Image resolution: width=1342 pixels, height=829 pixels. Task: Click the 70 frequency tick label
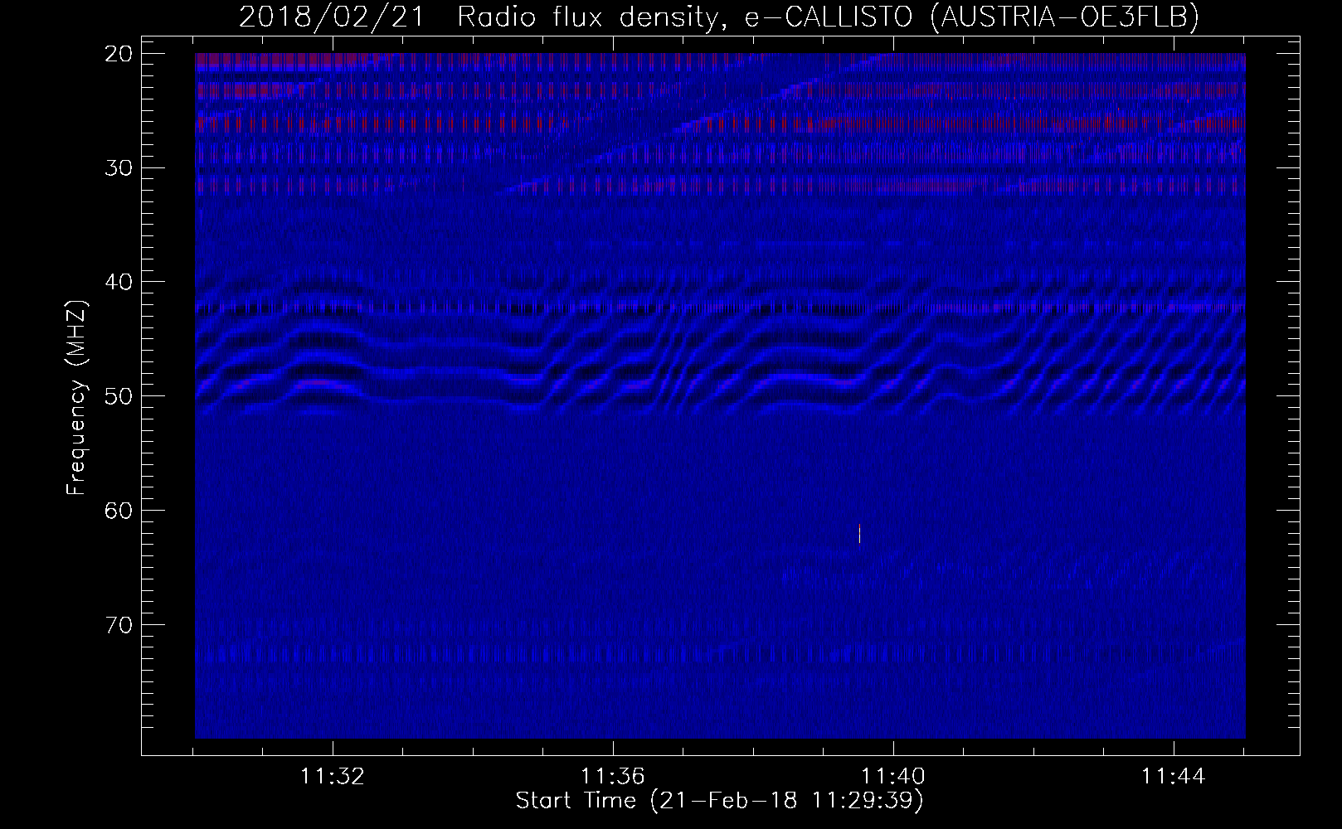coord(120,625)
